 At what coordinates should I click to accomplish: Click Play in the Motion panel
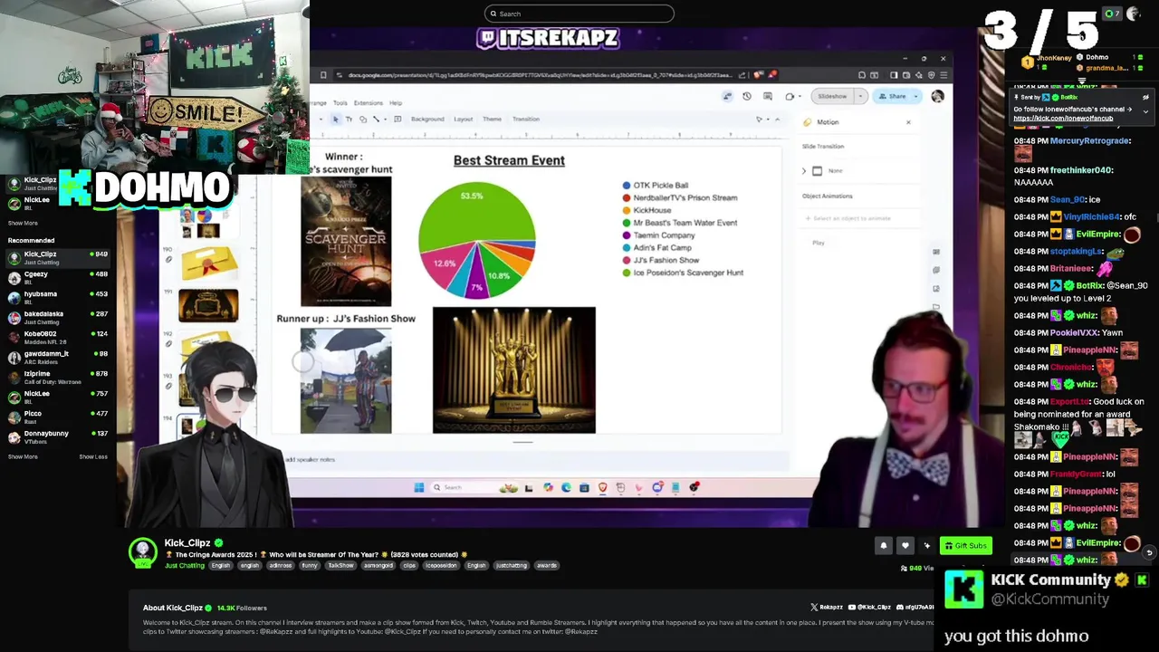(x=819, y=243)
